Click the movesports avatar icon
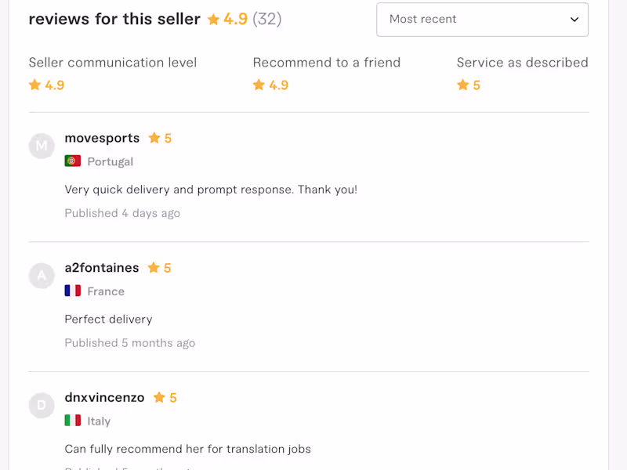This screenshot has width=627, height=470. coord(42,146)
